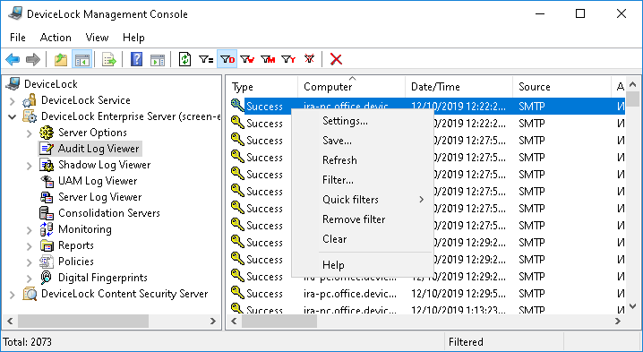Screen dimensions: 643x352
Task: Select Shadow Log Viewer in tree
Action: (104, 165)
